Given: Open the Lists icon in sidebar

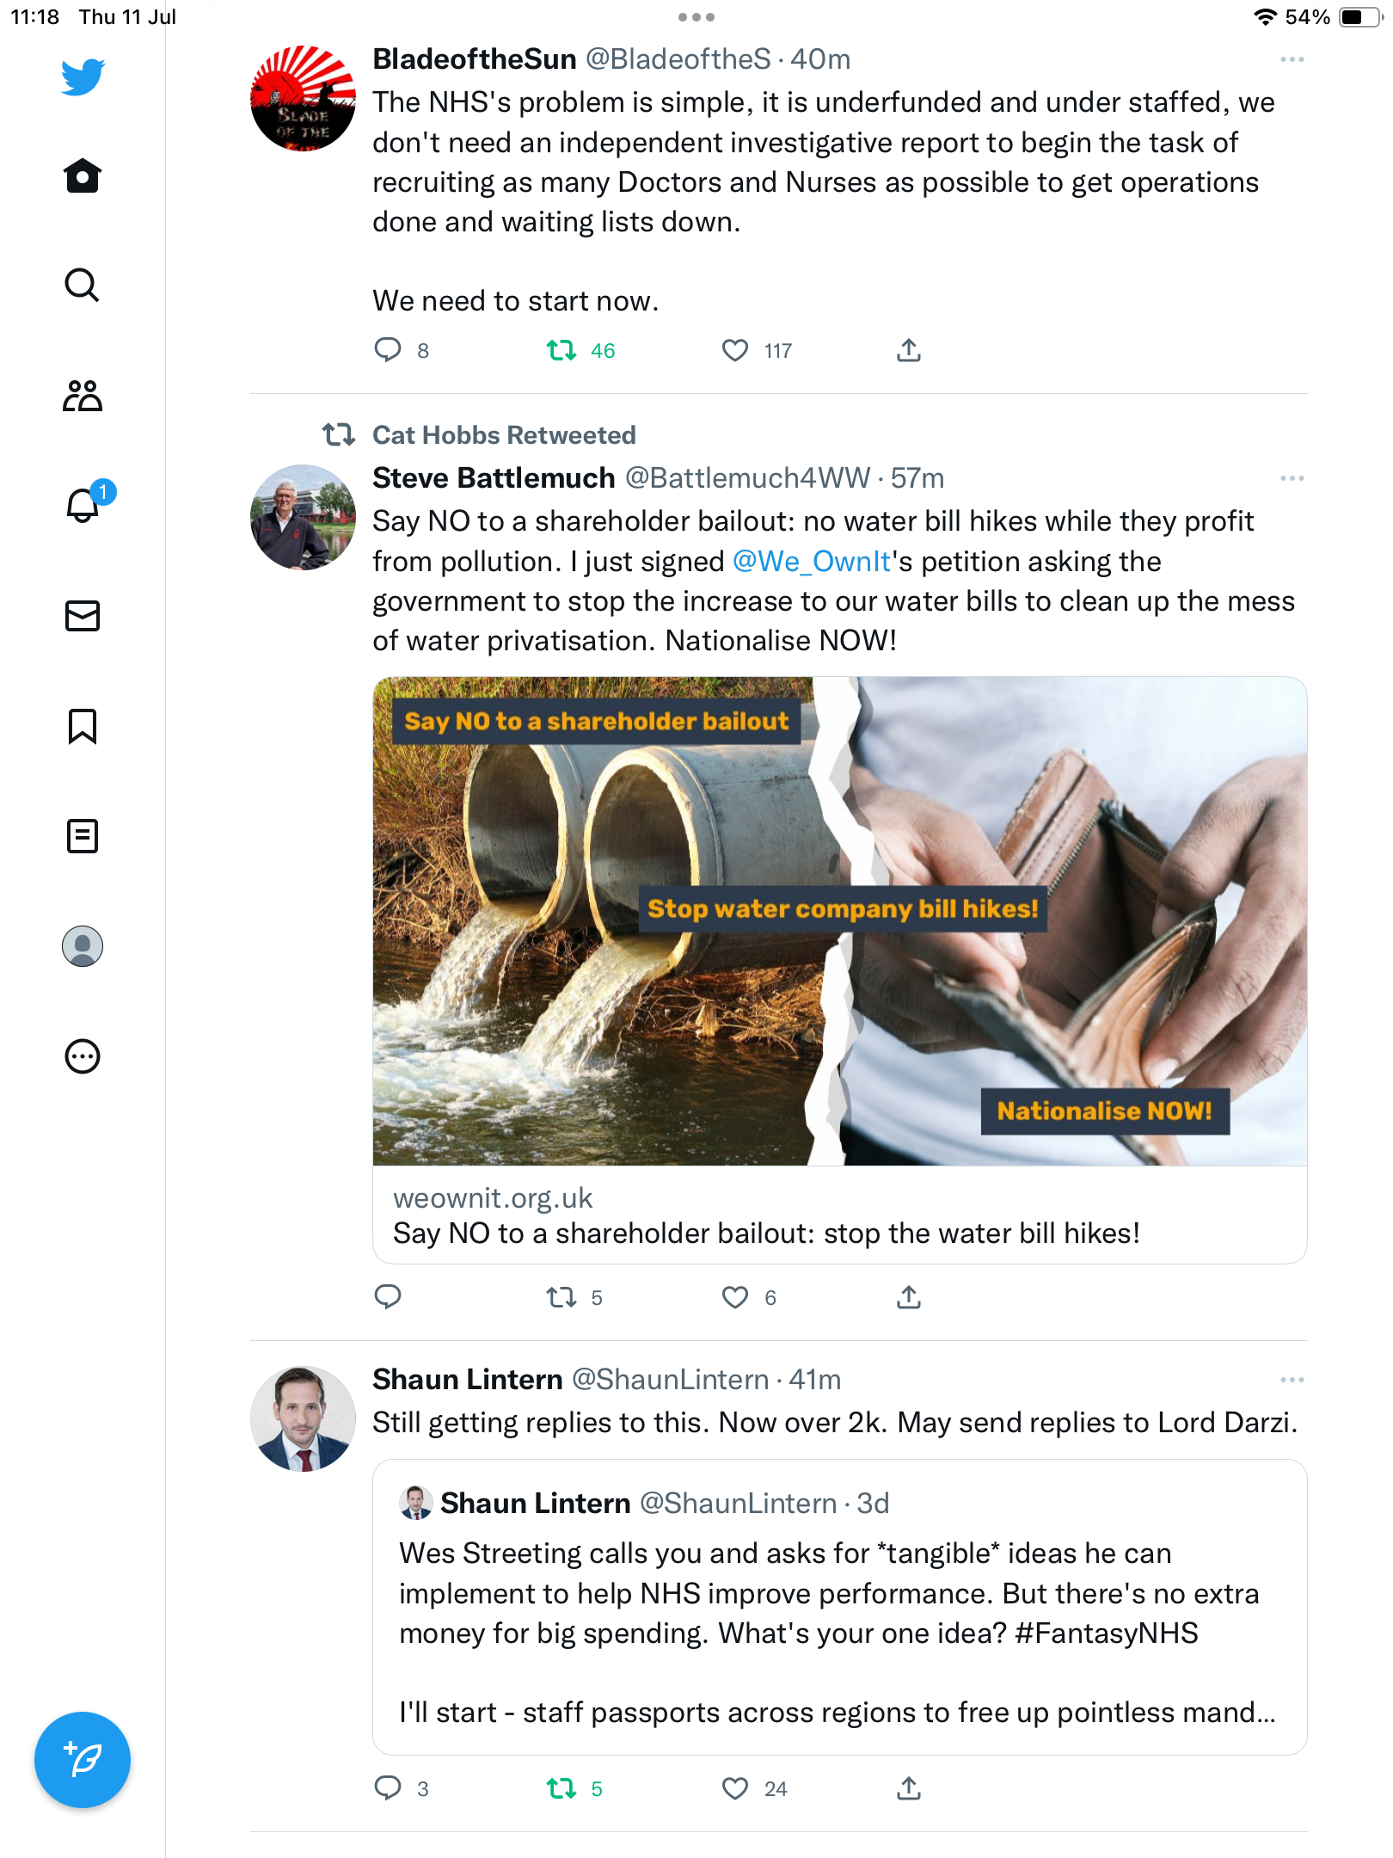Looking at the screenshot, I should (83, 836).
